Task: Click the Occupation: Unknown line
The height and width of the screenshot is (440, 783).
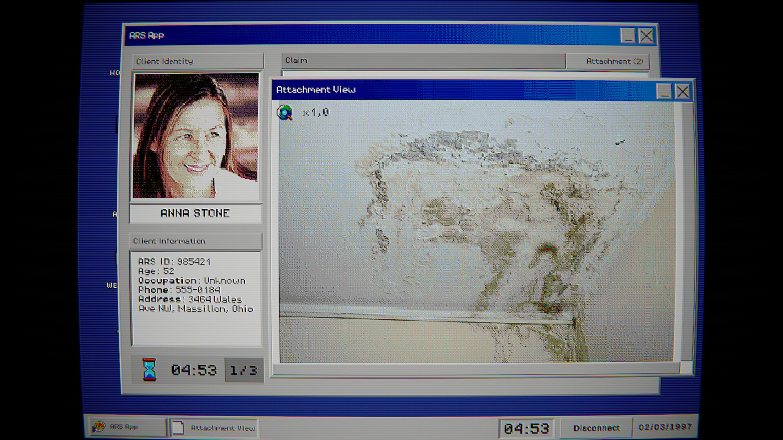Action: coord(192,281)
